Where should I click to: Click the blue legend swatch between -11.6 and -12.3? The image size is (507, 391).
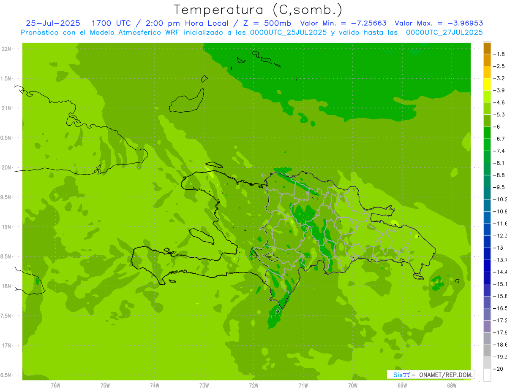pos(487,230)
